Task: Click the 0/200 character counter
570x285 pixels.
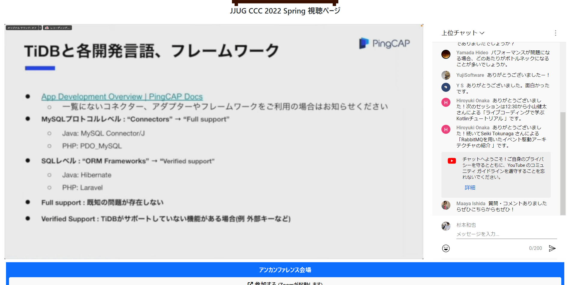Action: coord(535,248)
